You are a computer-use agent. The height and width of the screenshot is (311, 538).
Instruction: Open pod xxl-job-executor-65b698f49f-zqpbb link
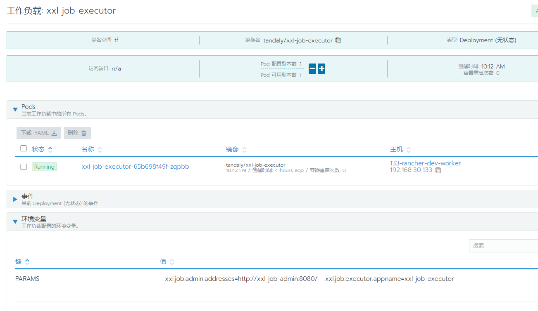point(136,167)
